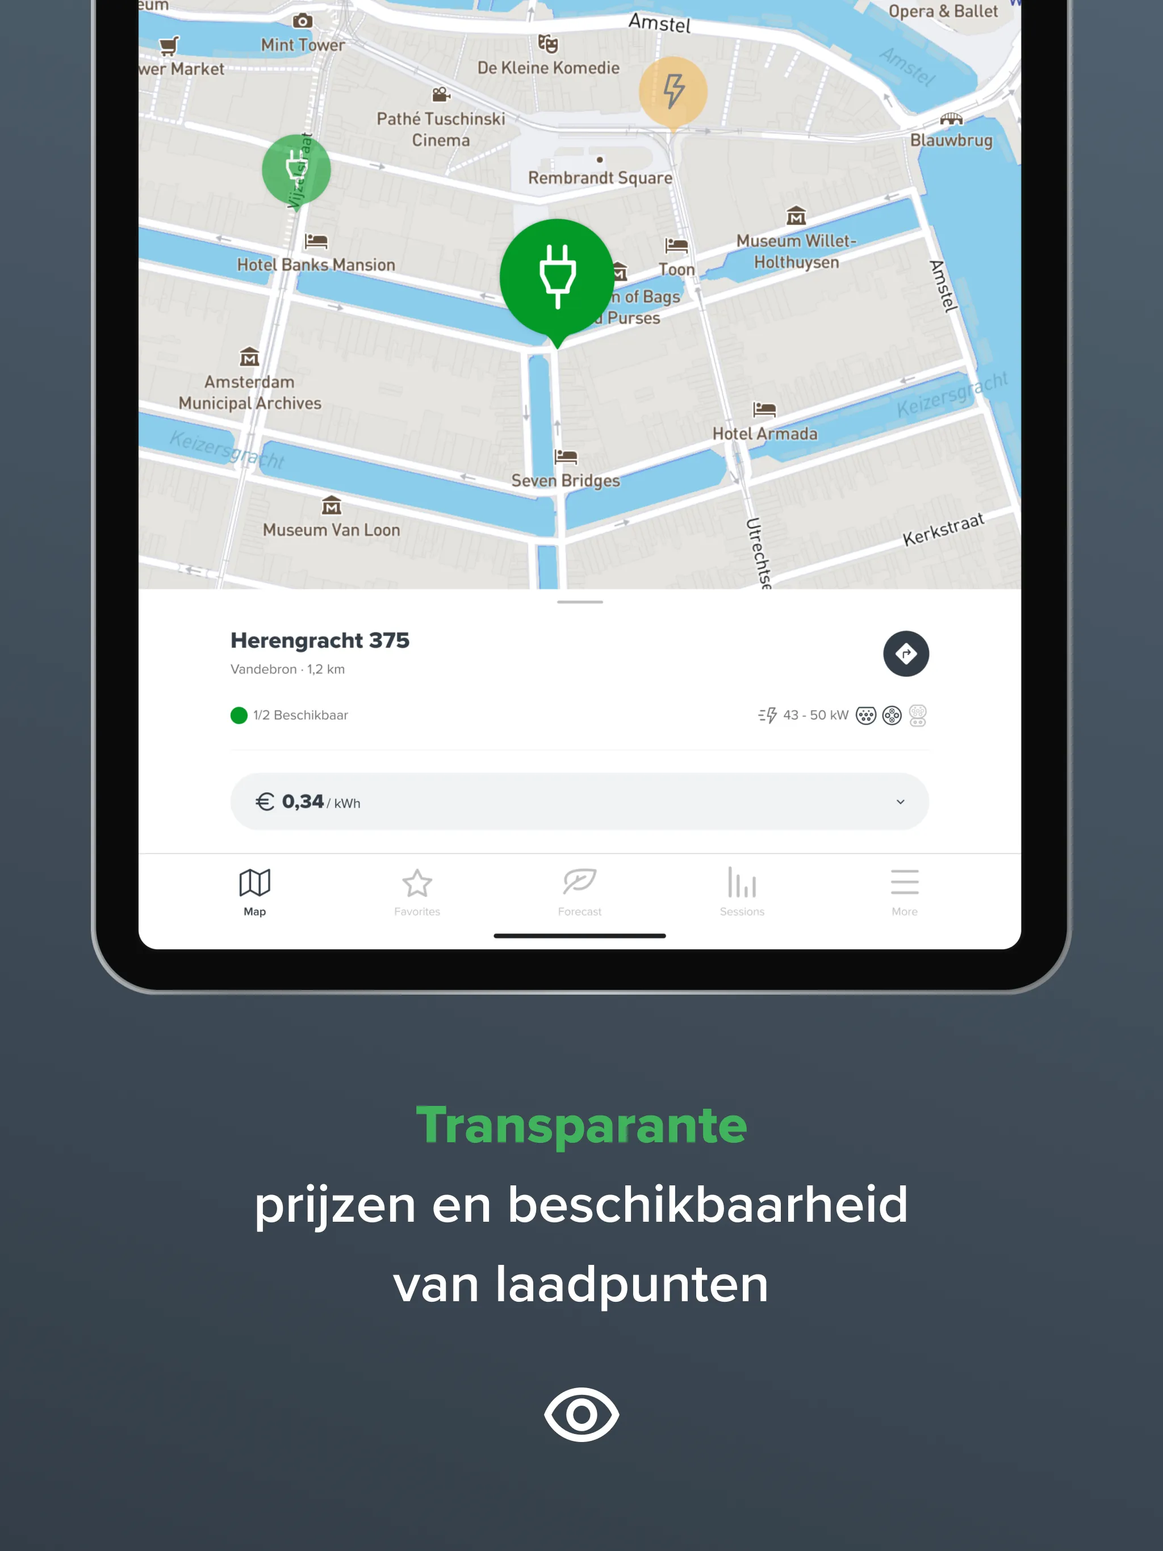Tap Herengracht 375 charging location link
The height and width of the screenshot is (1551, 1163).
323,640
